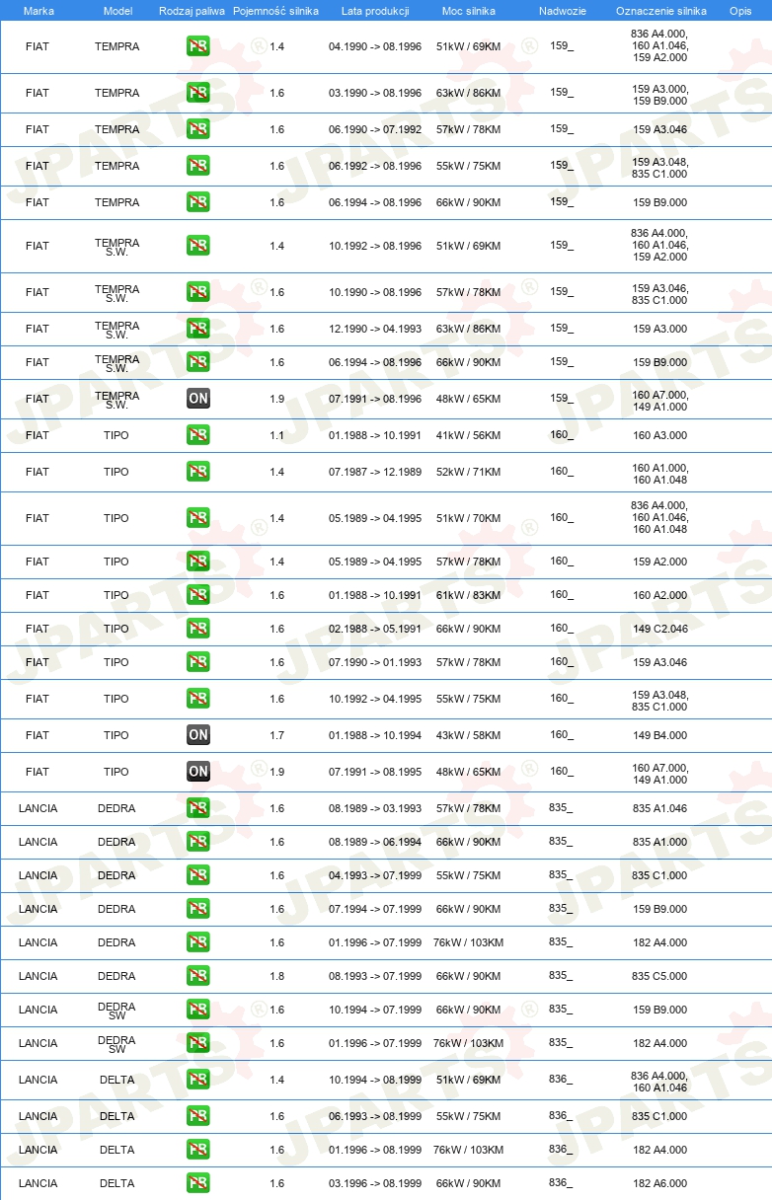Click the petrol icon in the TIPO 07.1987 row
Screen dimensions: 772x1200
pyautogui.click(x=198, y=472)
